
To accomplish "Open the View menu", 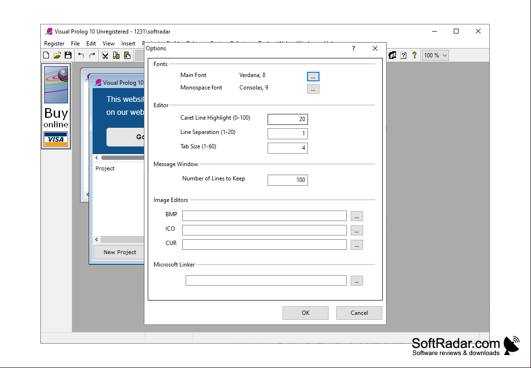I will point(108,43).
